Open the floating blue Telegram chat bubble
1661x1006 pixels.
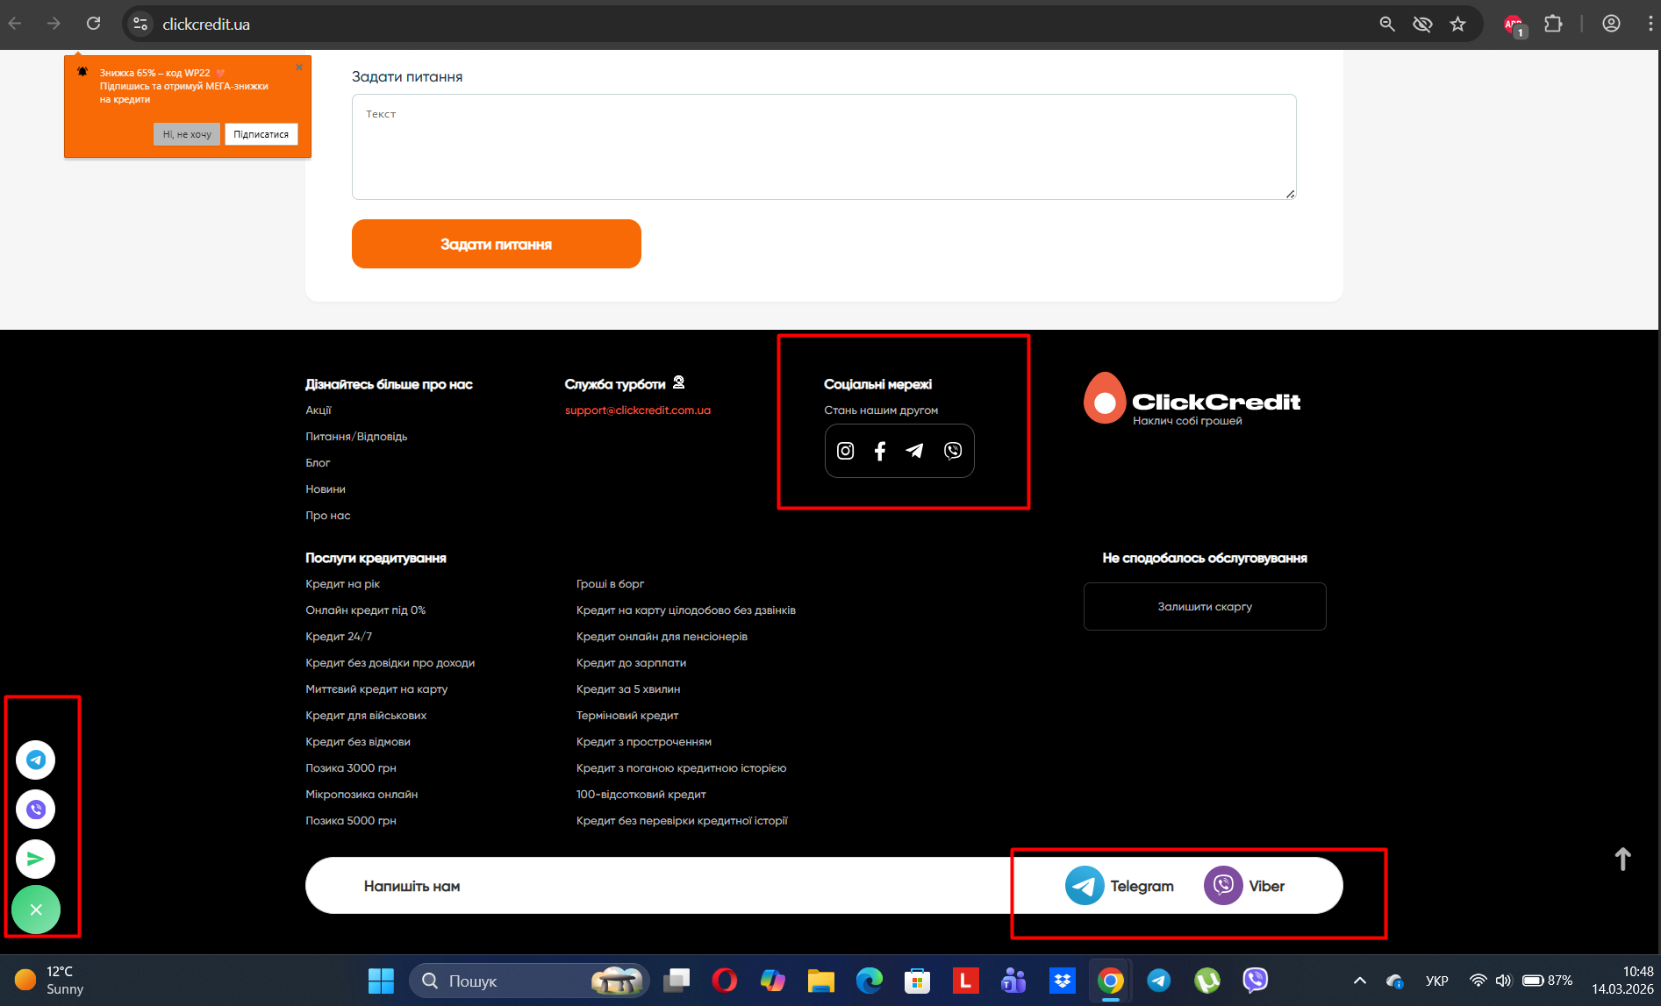coord(36,760)
